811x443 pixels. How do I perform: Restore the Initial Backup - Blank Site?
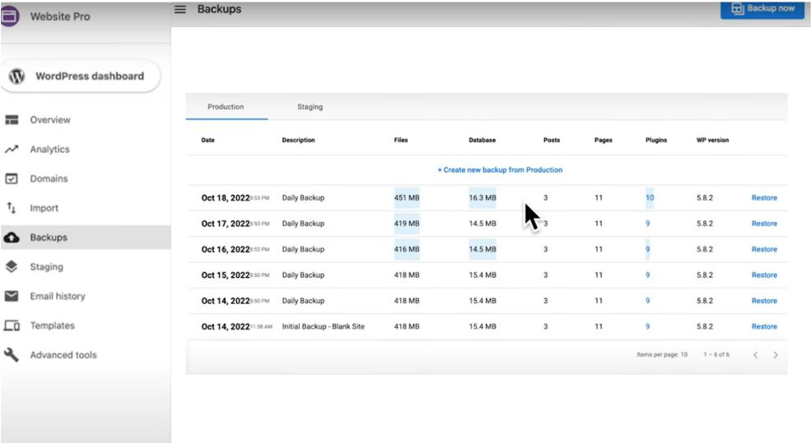point(764,327)
